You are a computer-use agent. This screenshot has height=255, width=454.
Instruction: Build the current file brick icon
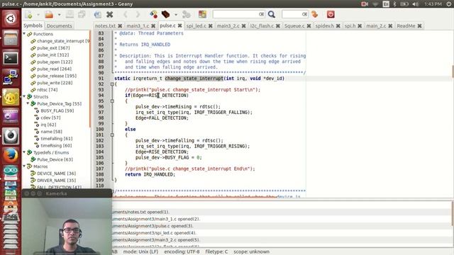tap(165, 14)
